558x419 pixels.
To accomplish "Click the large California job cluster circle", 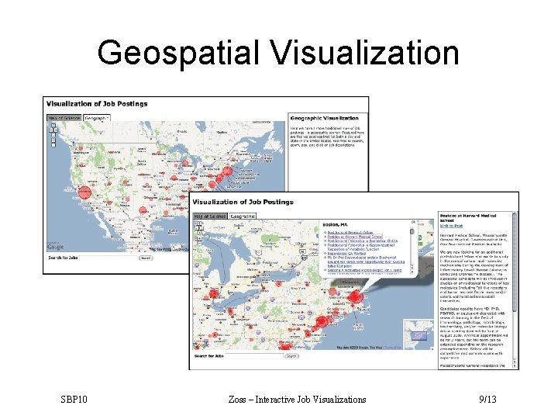I will [84, 192].
